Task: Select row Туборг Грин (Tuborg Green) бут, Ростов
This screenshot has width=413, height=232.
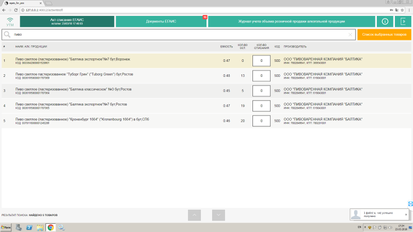Action: click(x=206, y=76)
